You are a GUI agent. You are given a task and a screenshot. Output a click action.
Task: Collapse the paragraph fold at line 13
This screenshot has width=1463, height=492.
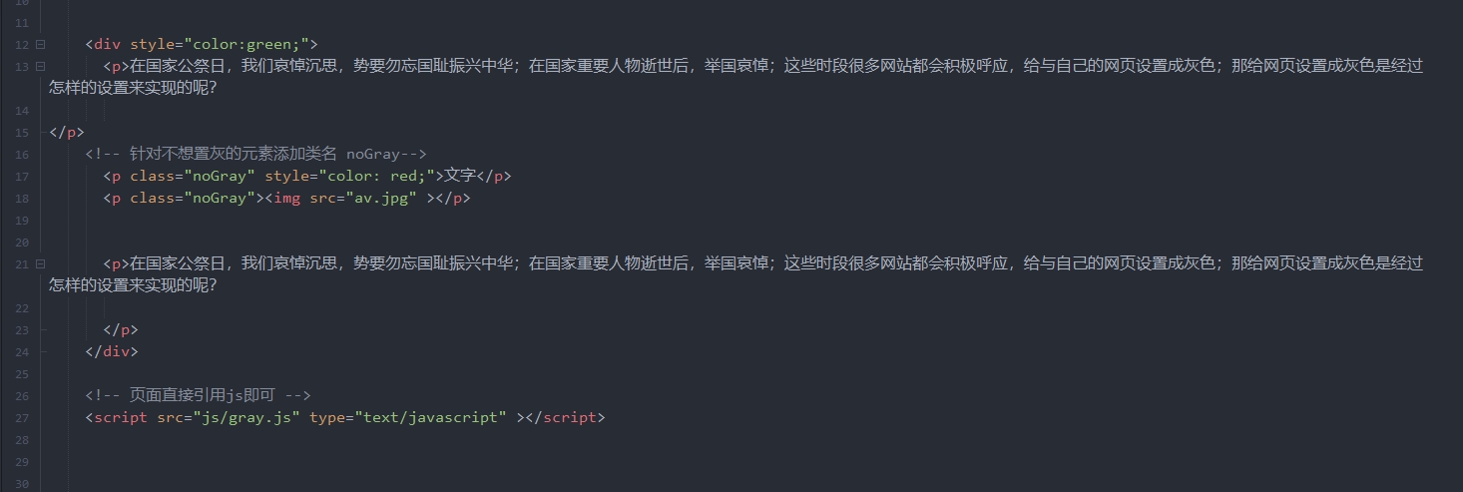click(x=41, y=66)
